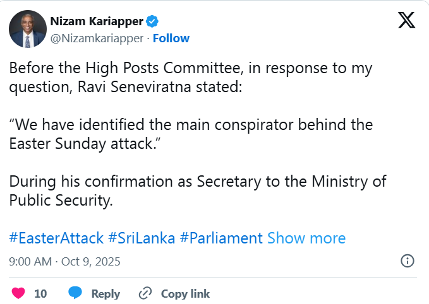The image size is (429, 304).
Task: Open the post info icon
Action: pos(408,260)
